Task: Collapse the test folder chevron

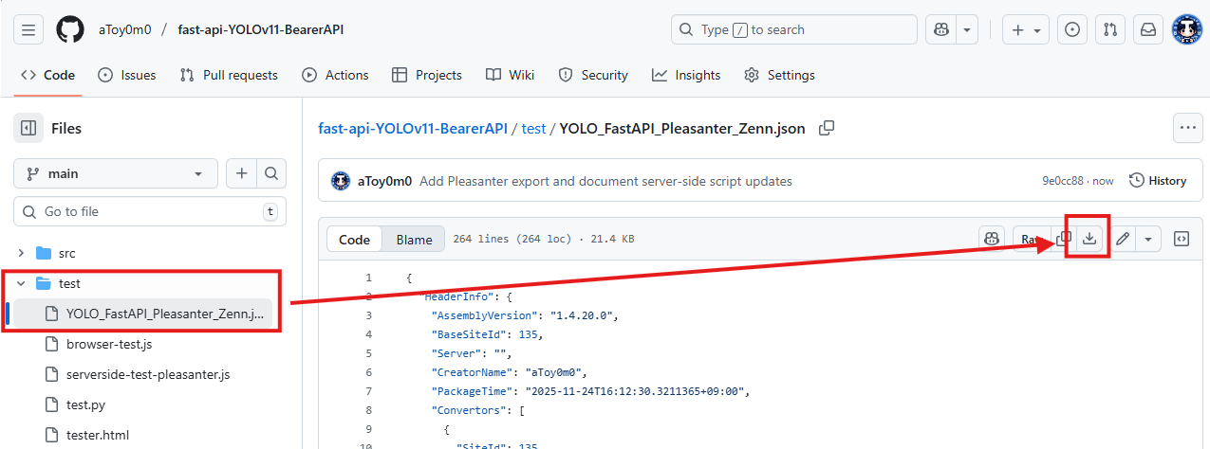Action: coord(21,283)
